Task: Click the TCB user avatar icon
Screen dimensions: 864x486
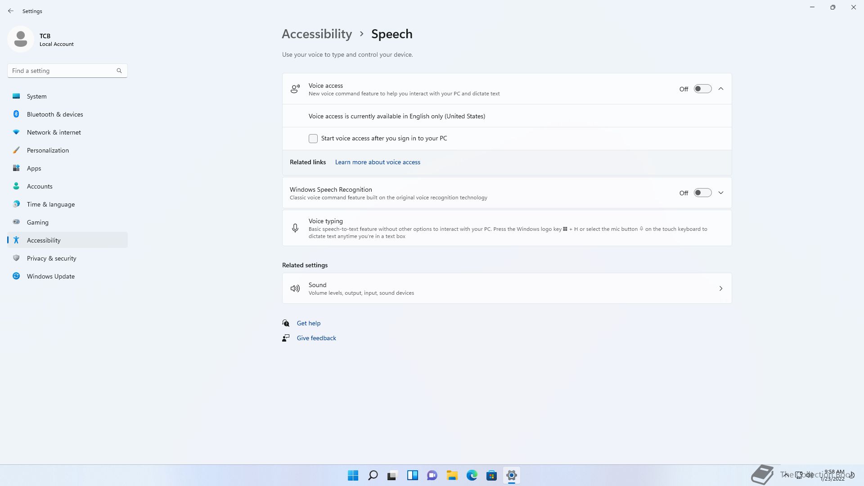Action: click(x=21, y=39)
